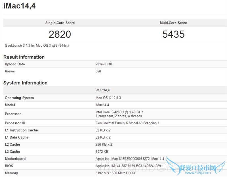Select the L1 Instruction Cache label

tap(21, 130)
